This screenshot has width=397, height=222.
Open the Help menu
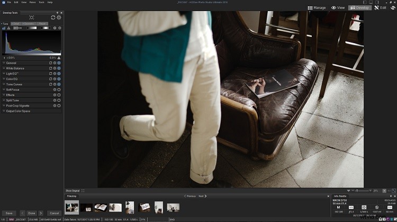click(50, 2)
